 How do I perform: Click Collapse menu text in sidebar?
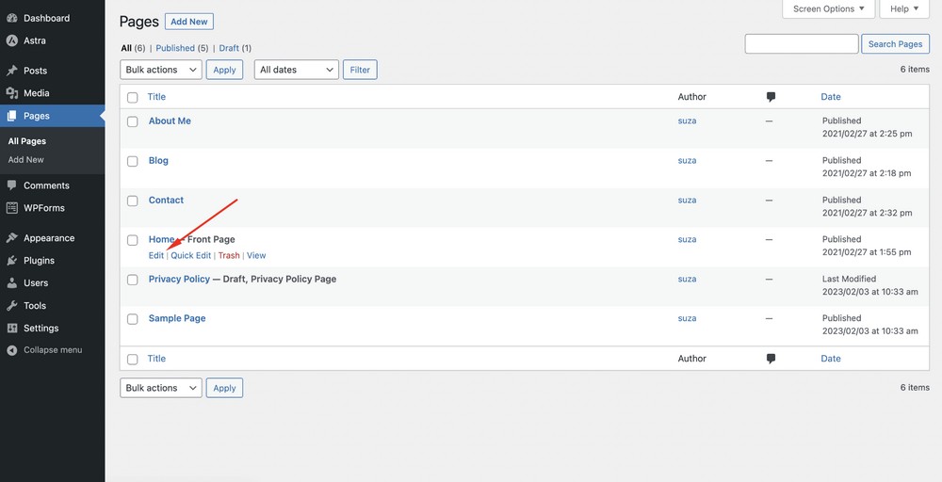click(x=53, y=350)
